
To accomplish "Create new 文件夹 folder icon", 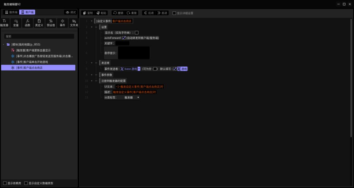I will coord(74,23).
